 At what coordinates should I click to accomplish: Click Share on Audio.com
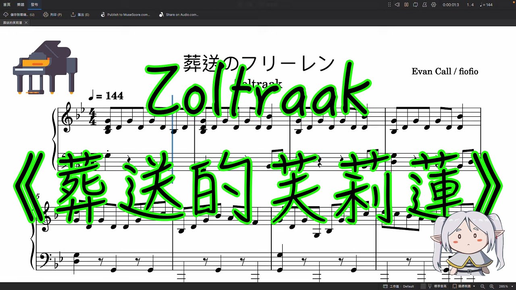click(x=179, y=14)
